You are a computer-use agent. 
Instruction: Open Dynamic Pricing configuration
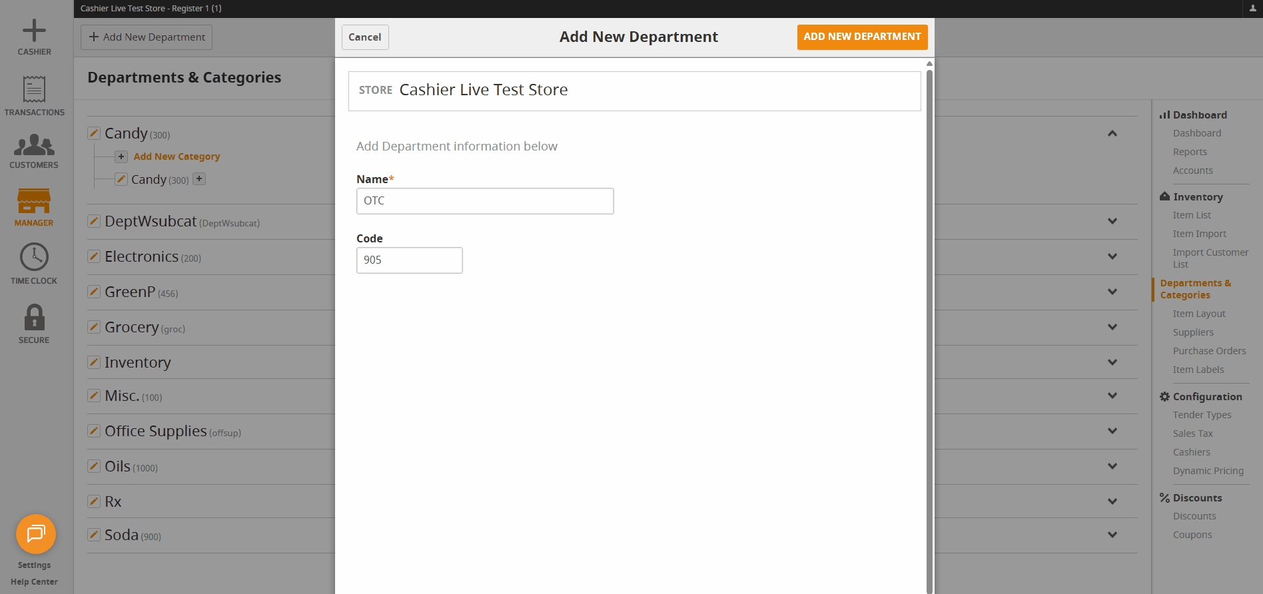click(x=1208, y=471)
